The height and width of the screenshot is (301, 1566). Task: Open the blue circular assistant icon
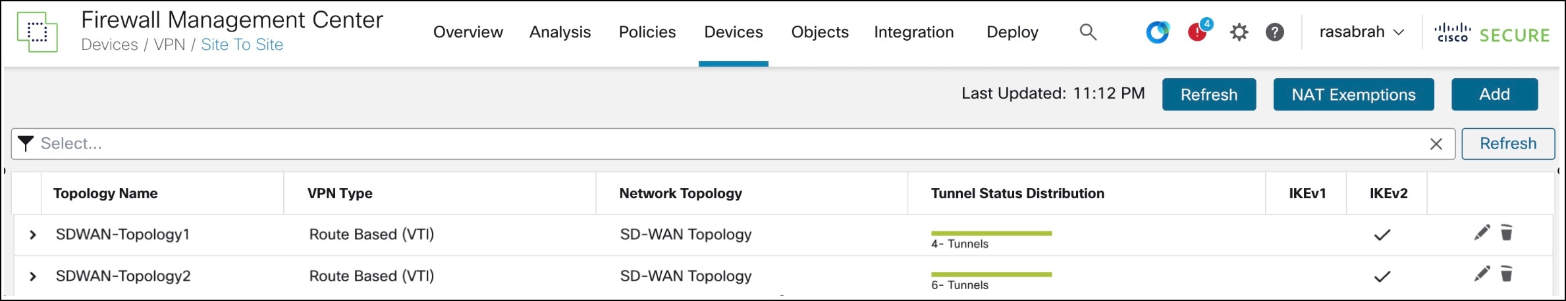tap(1157, 32)
